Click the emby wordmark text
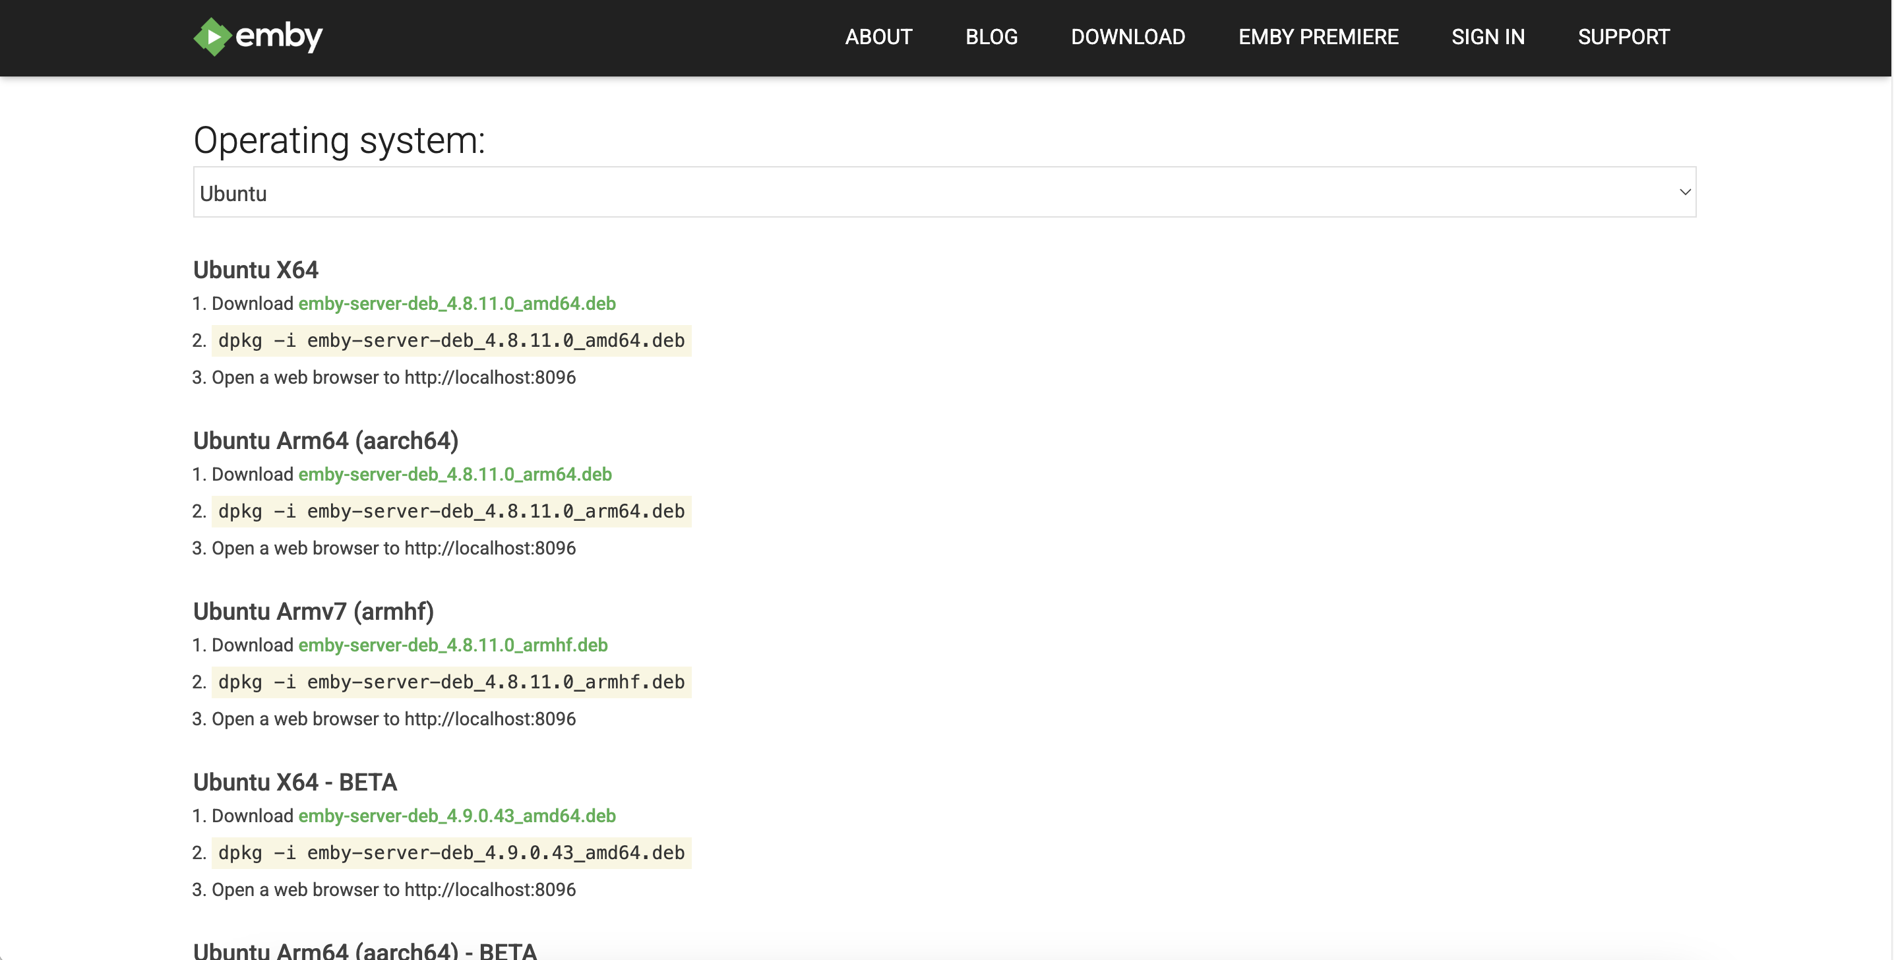Image resolution: width=1894 pixels, height=960 pixels. (279, 37)
